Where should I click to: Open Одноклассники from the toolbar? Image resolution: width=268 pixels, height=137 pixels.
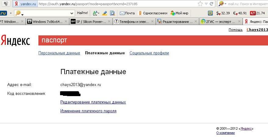point(153,13)
